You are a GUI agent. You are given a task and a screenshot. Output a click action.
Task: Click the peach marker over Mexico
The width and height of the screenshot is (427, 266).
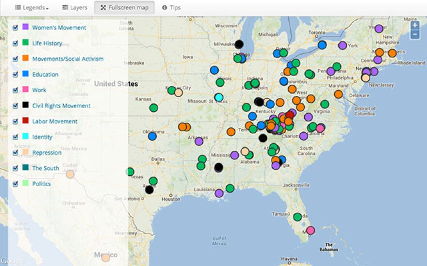click(x=106, y=258)
